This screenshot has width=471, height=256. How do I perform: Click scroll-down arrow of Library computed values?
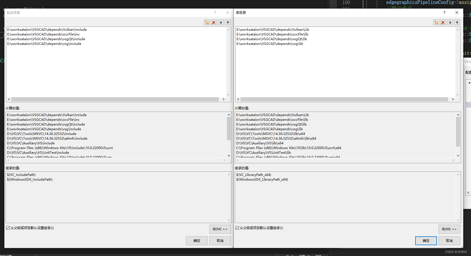458,156
